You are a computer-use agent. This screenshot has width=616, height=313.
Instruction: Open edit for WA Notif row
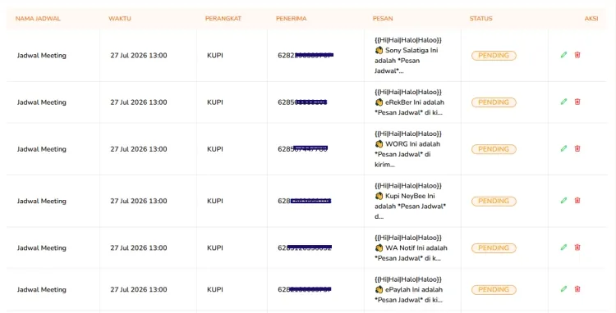coord(563,247)
